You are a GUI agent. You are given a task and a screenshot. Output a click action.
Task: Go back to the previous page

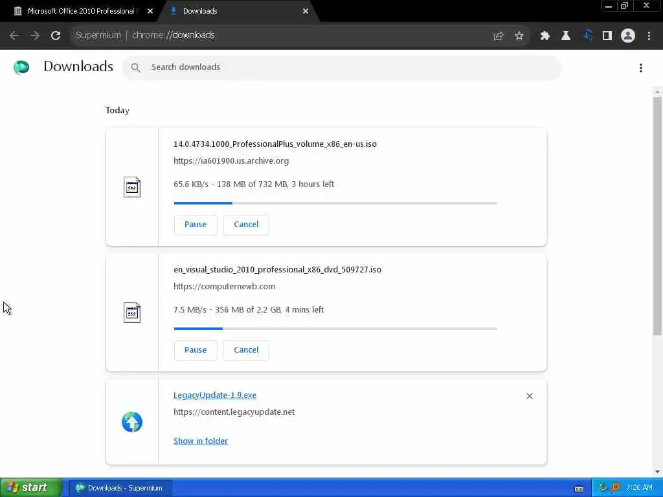[x=14, y=36]
